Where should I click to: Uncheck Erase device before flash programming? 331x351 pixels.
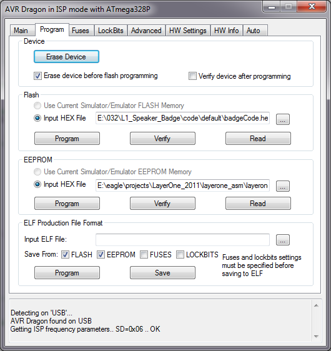[37, 76]
